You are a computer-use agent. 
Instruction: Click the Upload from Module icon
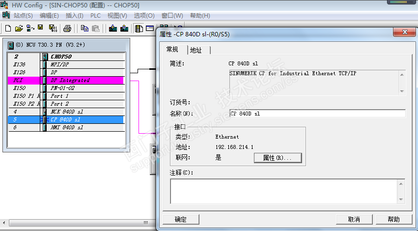click(124, 29)
